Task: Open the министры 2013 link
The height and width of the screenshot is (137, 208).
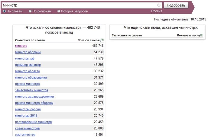Action: coord(26,115)
